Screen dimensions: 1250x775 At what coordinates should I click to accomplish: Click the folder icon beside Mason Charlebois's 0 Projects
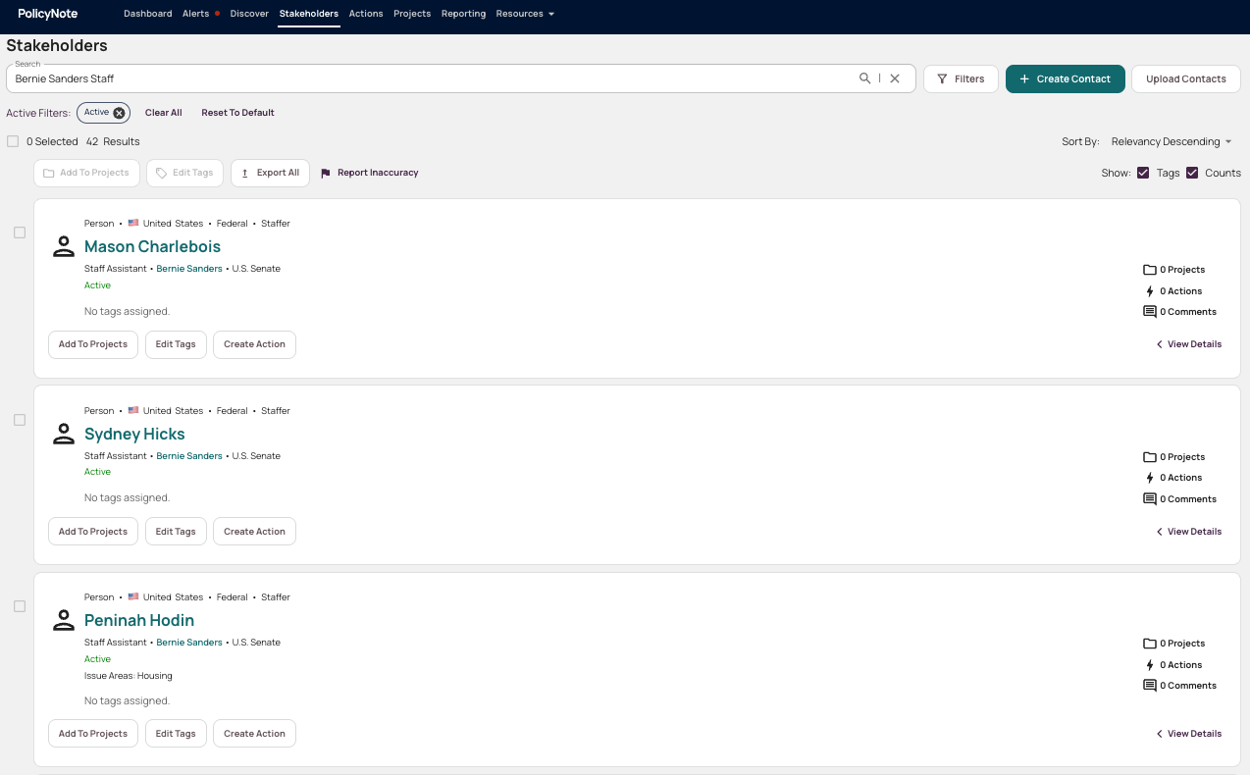tap(1150, 270)
